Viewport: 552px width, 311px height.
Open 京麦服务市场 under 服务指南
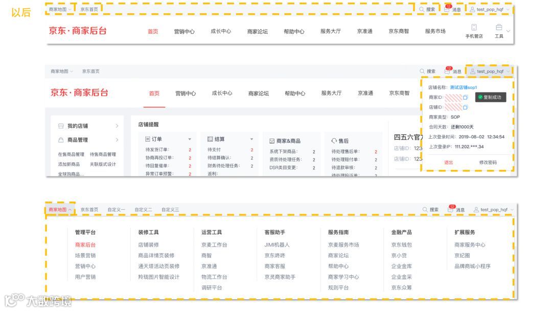click(343, 245)
